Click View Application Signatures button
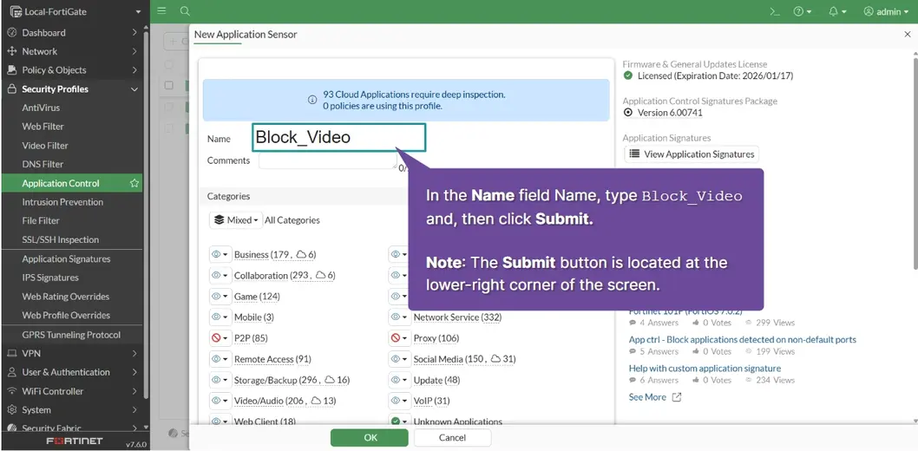Viewport: 918px width, 451px height. (692, 154)
